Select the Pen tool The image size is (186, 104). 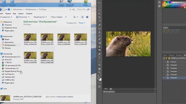(99, 54)
